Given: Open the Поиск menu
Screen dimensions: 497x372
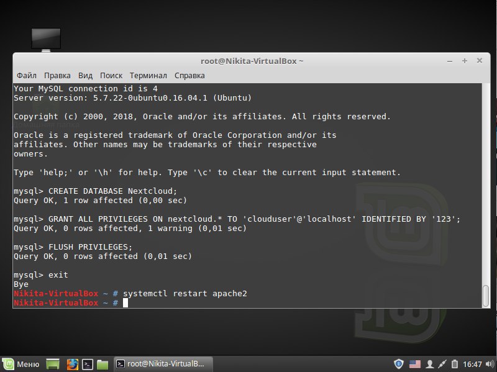Looking at the screenshot, I should coord(111,76).
